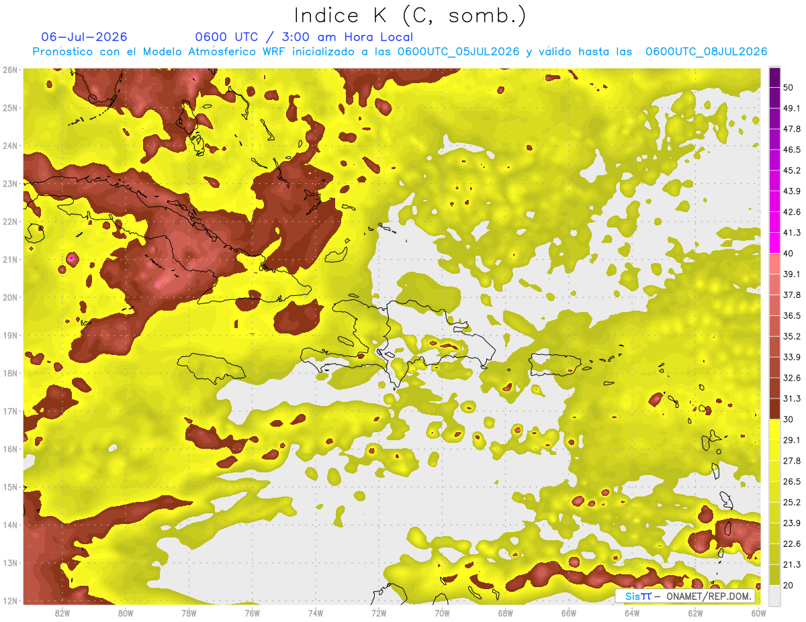Click the "24N" latitude axis label
The image size is (806, 622).
coord(10,146)
